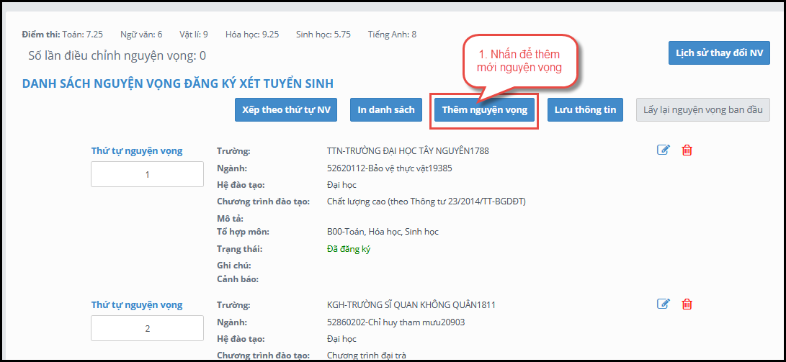This screenshot has width=786, height=362.
Task: Delete the Trường Đại học Tây Nguyên wish
Action: coord(687,150)
